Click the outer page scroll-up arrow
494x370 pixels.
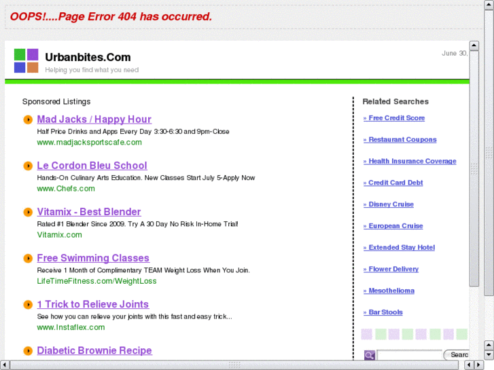489,5
